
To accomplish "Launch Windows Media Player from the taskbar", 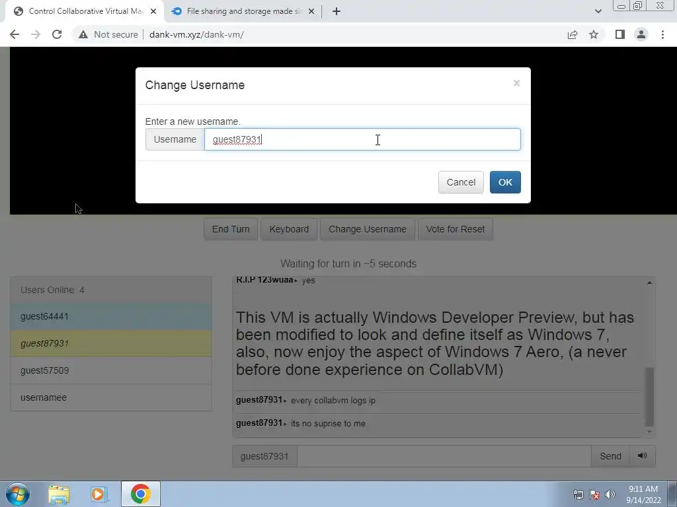I will [x=99, y=494].
